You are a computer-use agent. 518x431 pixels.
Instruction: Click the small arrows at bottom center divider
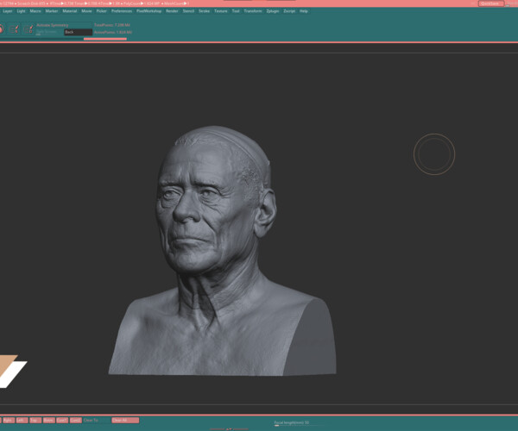tap(229, 429)
